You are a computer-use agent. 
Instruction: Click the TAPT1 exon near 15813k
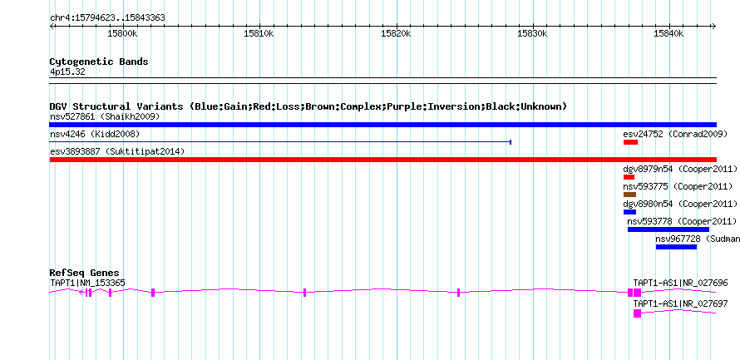(305, 293)
